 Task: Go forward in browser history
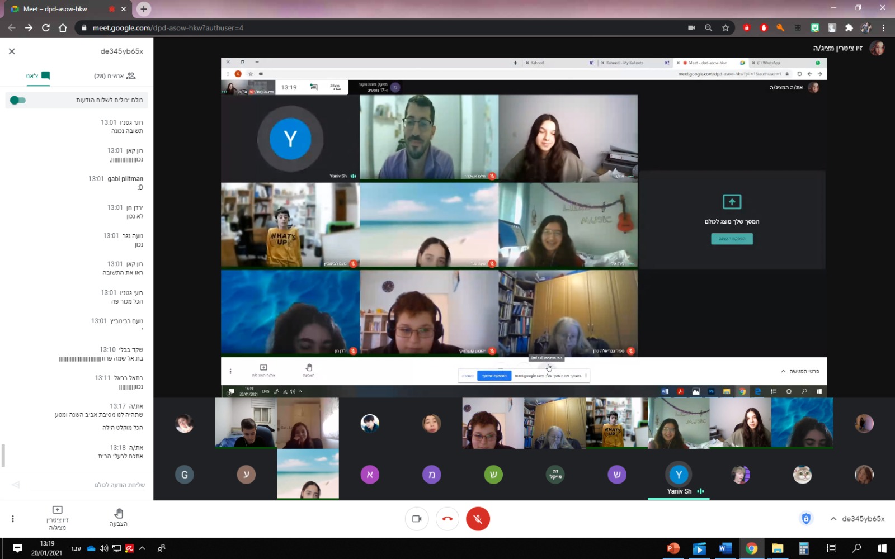click(x=29, y=27)
